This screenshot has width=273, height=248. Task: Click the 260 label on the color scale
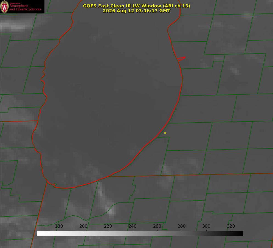(x=157, y=226)
